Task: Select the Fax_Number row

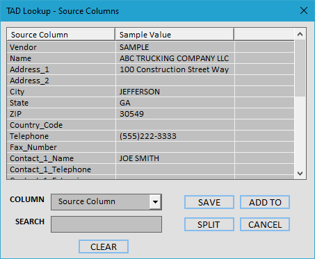Action: point(151,147)
